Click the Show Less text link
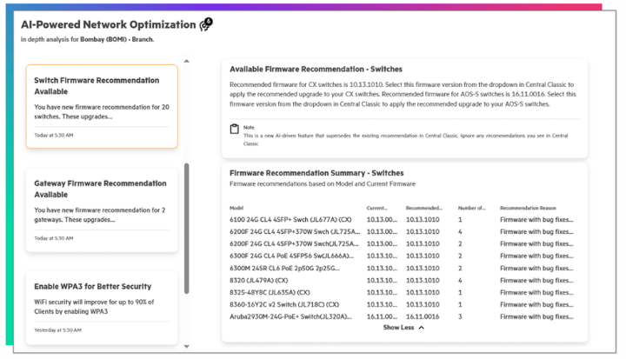The height and width of the screenshot is (359, 626). tap(399, 328)
